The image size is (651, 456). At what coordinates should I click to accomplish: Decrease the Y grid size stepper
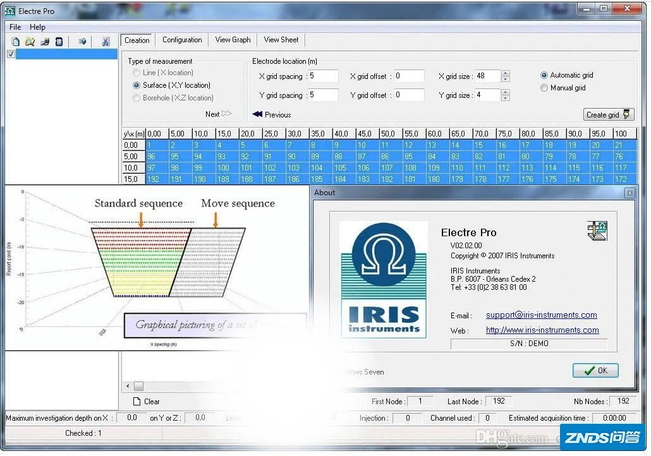[505, 99]
